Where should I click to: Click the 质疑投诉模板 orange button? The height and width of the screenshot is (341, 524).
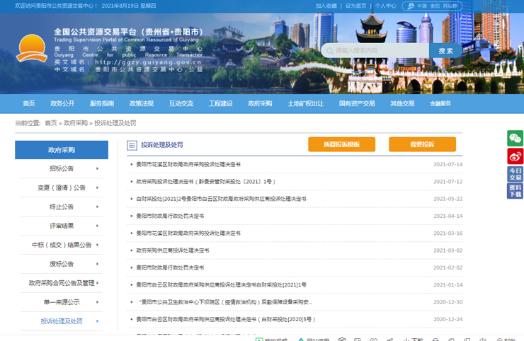341,144
